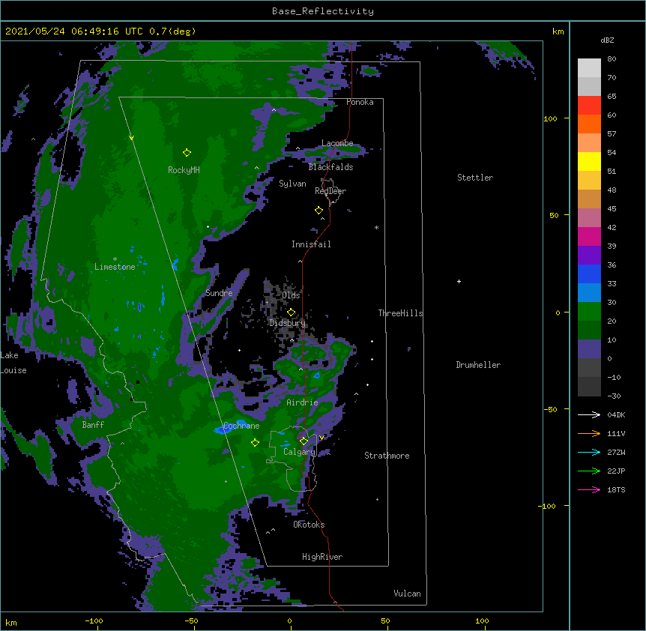Click the RedDeer city label
The width and height of the screenshot is (646, 631).
click(x=330, y=191)
